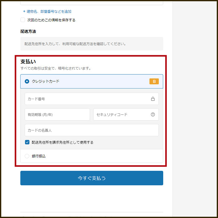Image resolution: width=218 pixels, height=218 pixels.
Task: Enable 次回のためこの情報を保存する checkbox
Action: (x=23, y=20)
